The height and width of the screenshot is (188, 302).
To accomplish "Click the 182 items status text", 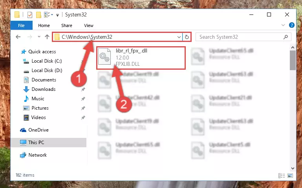I will [x=25, y=175].
